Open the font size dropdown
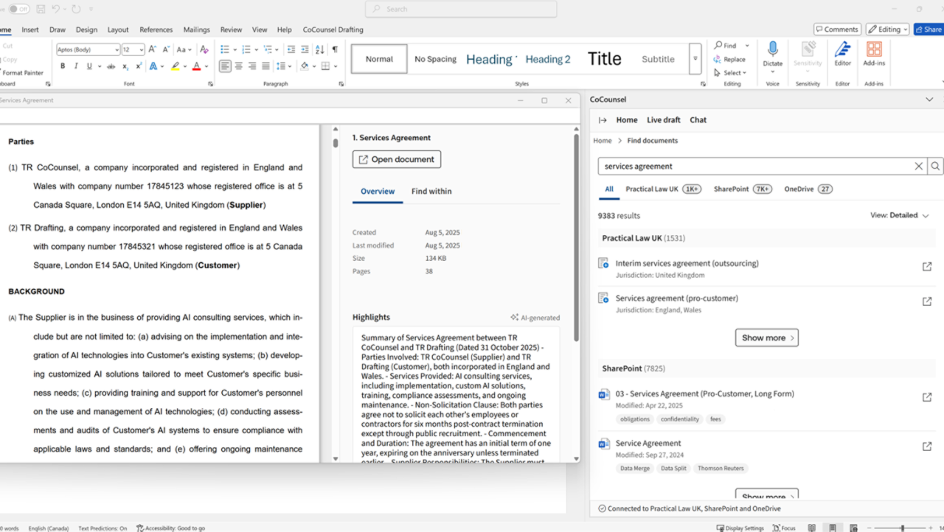Viewport: 944px width, 532px height. (141, 49)
